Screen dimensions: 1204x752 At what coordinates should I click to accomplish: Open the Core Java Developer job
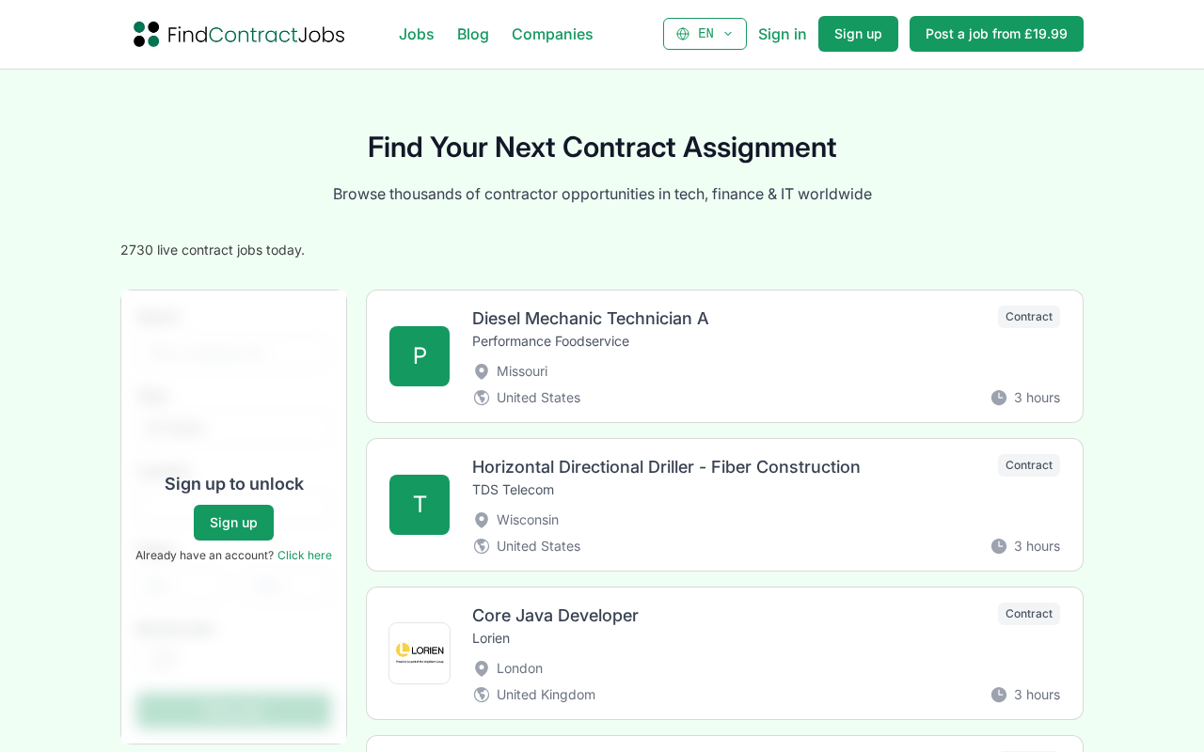[555, 616]
